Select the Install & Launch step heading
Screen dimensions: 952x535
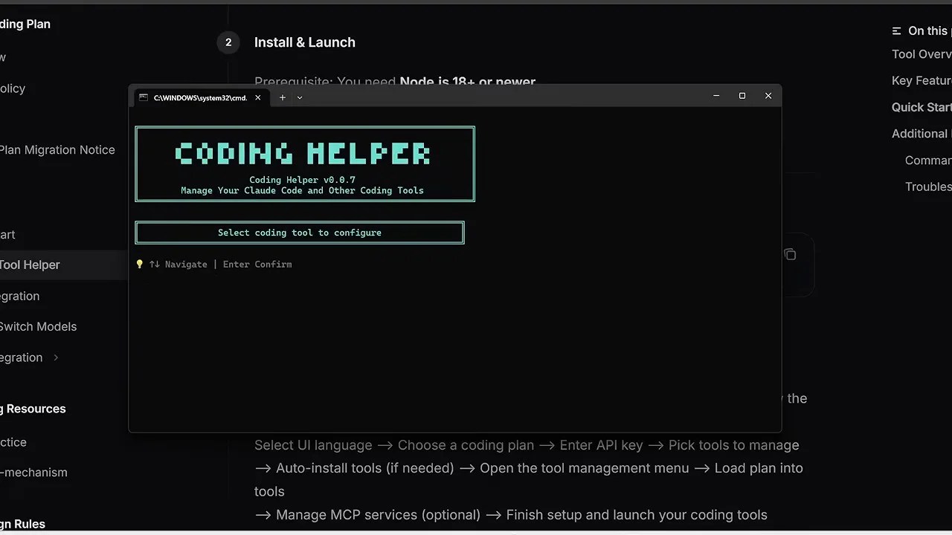(x=305, y=42)
